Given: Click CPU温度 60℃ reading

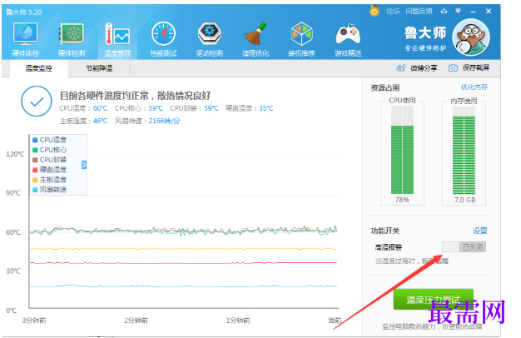Looking at the screenshot, I should point(83,108).
